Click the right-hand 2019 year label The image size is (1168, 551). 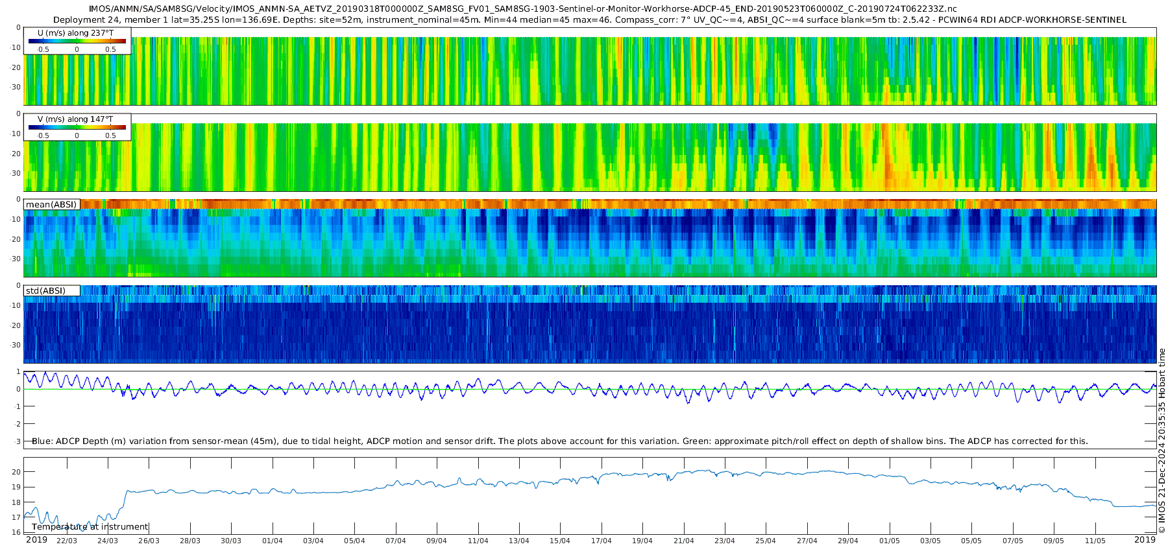tap(1145, 540)
